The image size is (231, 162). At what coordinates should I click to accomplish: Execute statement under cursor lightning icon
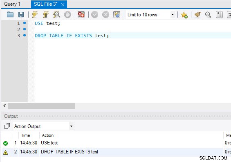[x=46, y=15]
